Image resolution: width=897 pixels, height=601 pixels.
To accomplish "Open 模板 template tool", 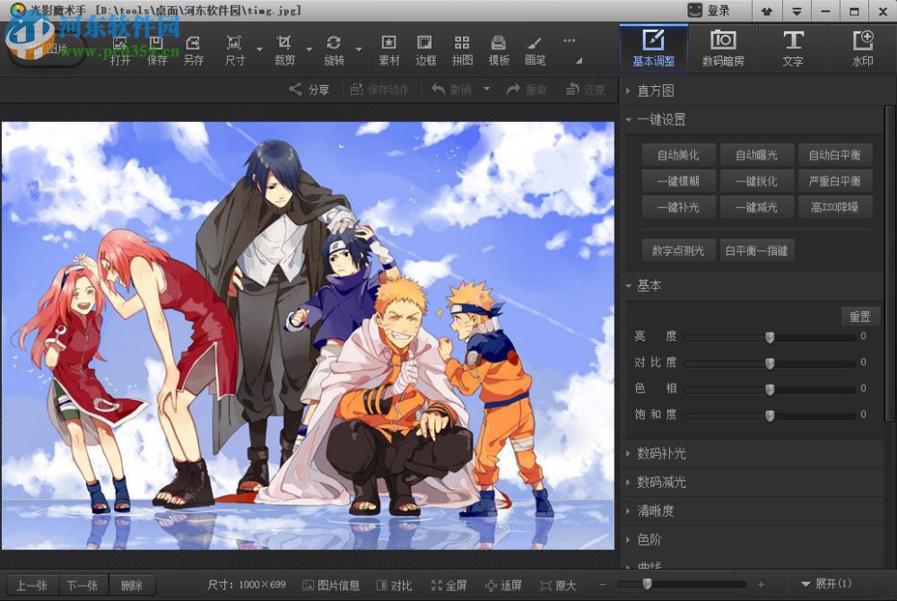I will [499, 50].
